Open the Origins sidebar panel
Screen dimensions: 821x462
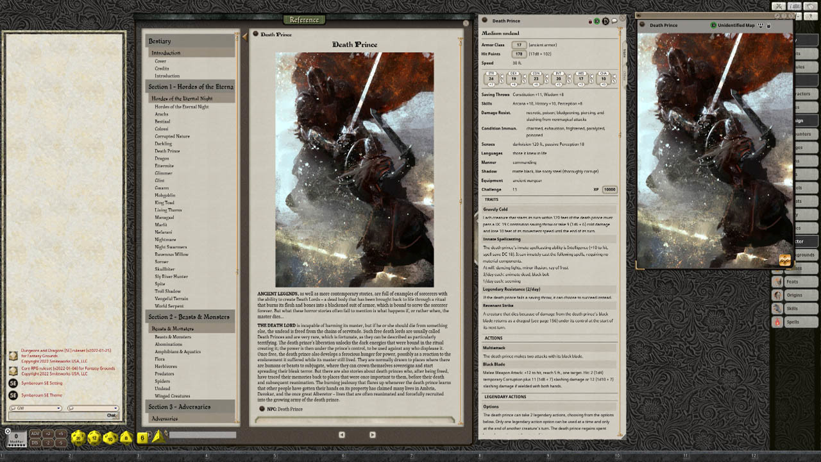tap(800, 295)
